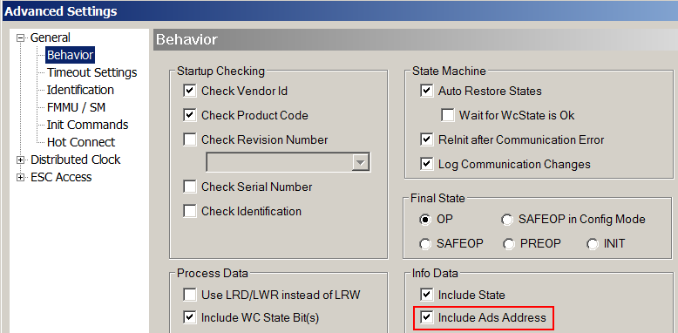678x333 pixels.
Task: Click the Info Data group label
Action: [435, 274]
